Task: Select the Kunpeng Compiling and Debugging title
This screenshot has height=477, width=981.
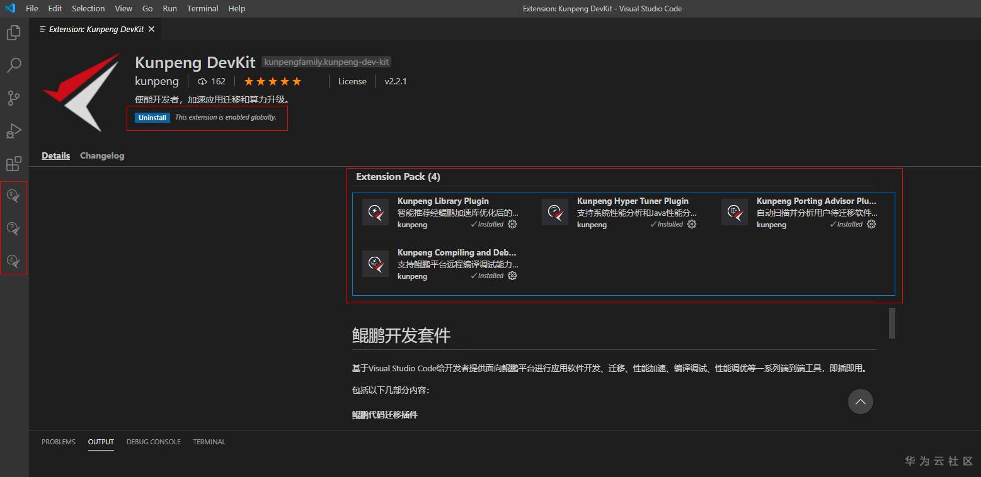Action: coord(457,252)
